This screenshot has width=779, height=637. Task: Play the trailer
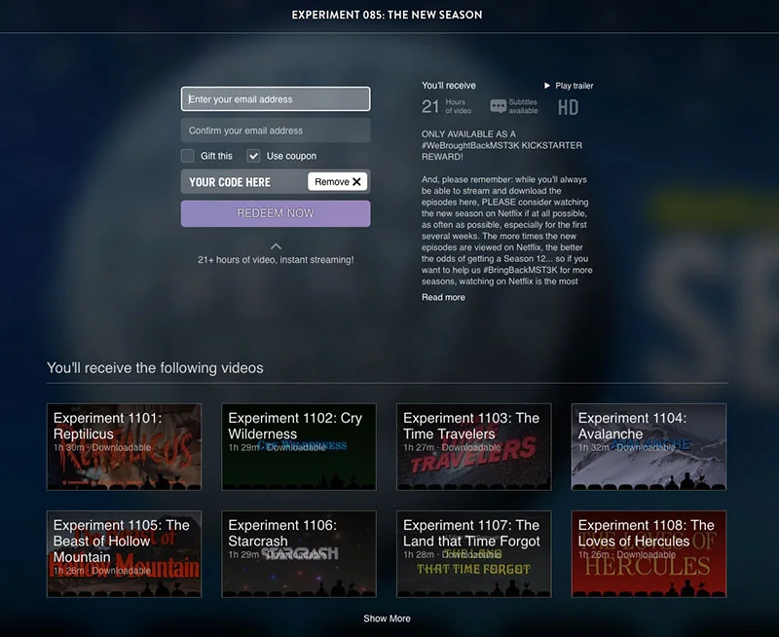569,86
